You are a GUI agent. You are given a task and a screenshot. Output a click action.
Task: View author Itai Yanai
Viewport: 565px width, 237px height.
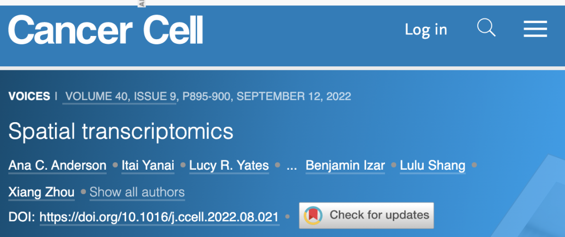tap(148, 165)
